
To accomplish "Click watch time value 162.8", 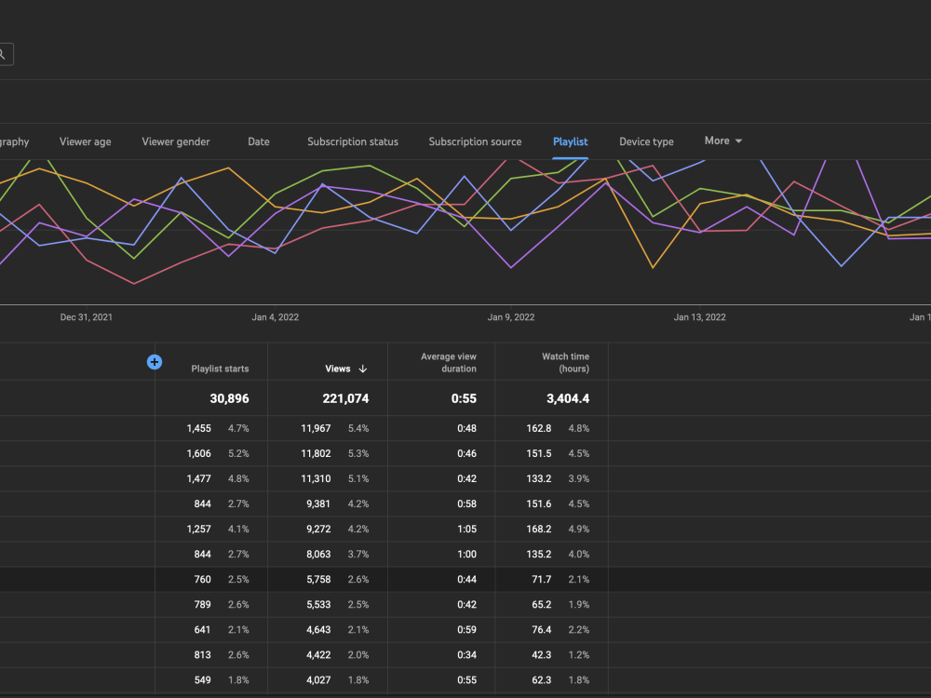I will pyautogui.click(x=538, y=428).
